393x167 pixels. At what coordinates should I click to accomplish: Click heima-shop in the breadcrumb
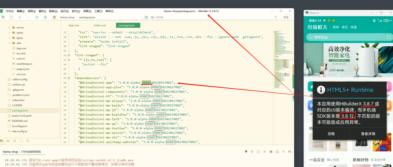[67, 17]
